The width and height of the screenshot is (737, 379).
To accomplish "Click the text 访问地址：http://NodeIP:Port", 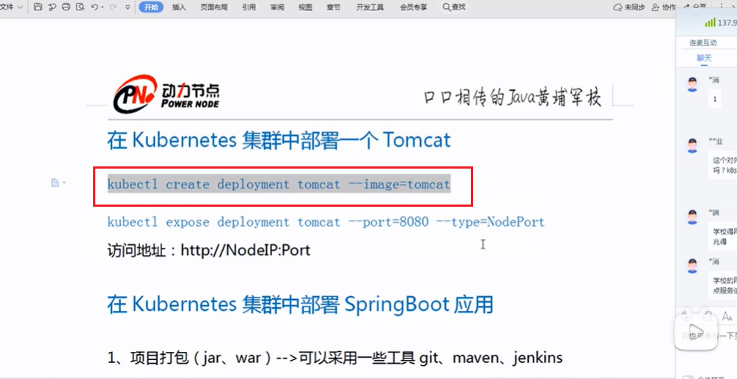I will (209, 250).
